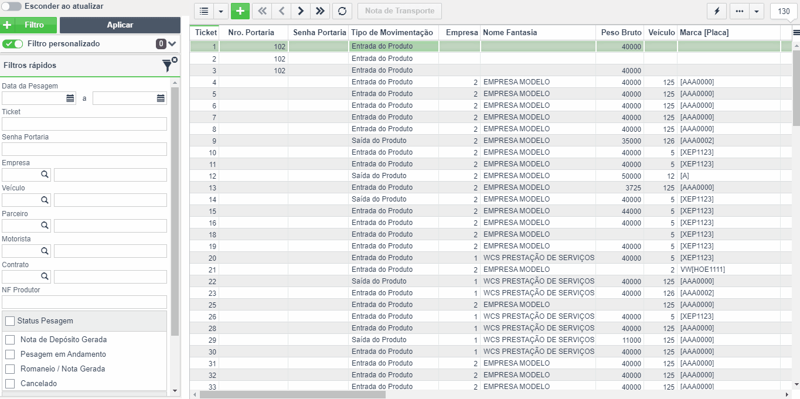The height and width of the screenshot is (399, 800).
Task: Click Peso Bruto 44000 in ticket 15
Action: (x=620, y=211)
